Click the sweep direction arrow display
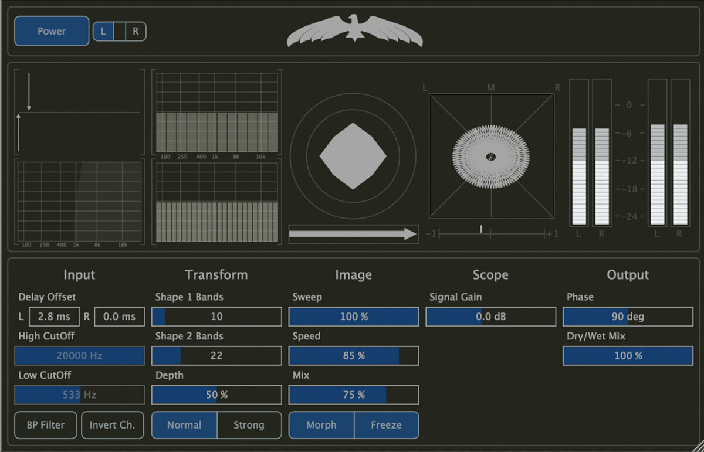Screen dimensions: 704x452 (x=354, y=234)
